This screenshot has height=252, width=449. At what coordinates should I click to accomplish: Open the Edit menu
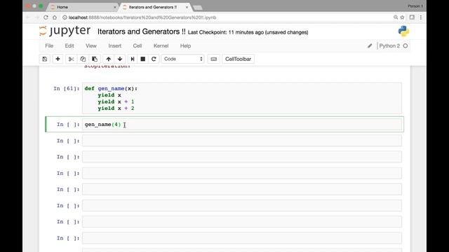[69, 45]
